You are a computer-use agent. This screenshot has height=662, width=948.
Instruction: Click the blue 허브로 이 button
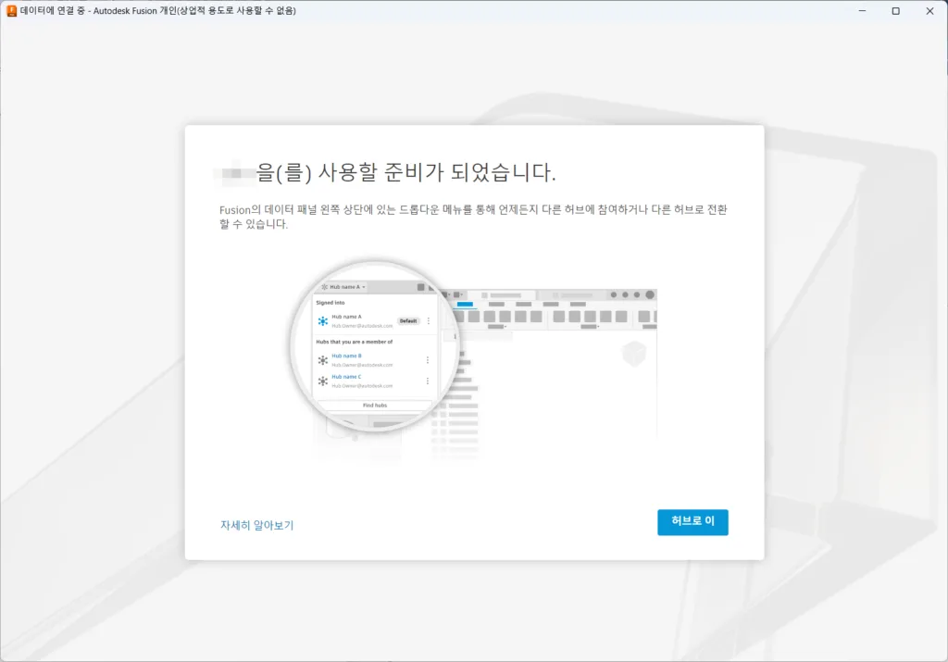click(692, 522)
